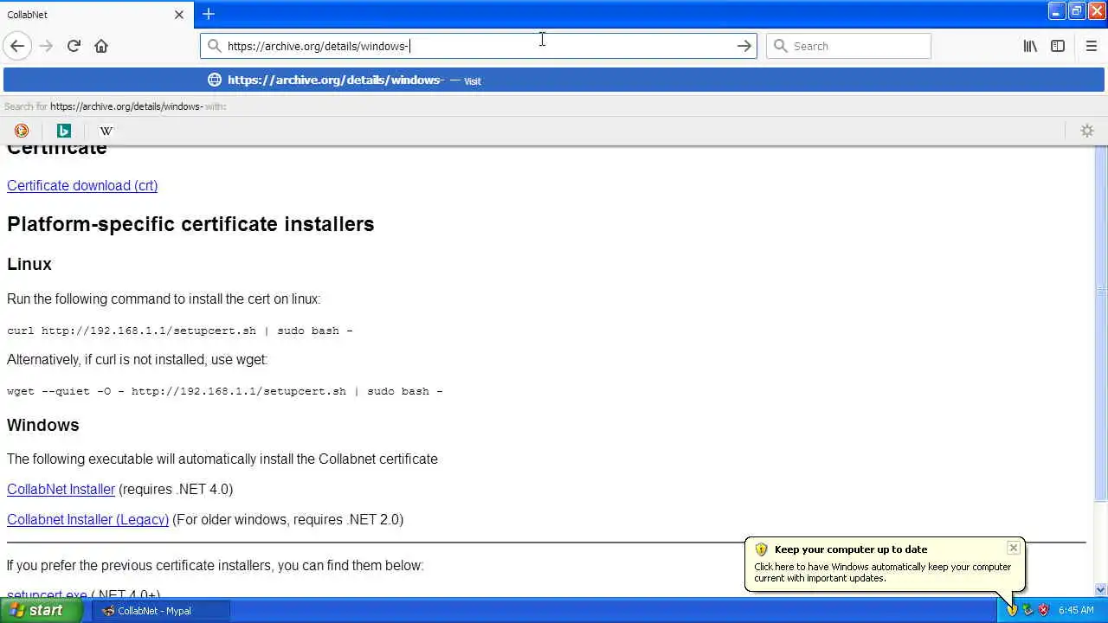
Task: Close the Windows update balloon
Action: pos(1014,548)
